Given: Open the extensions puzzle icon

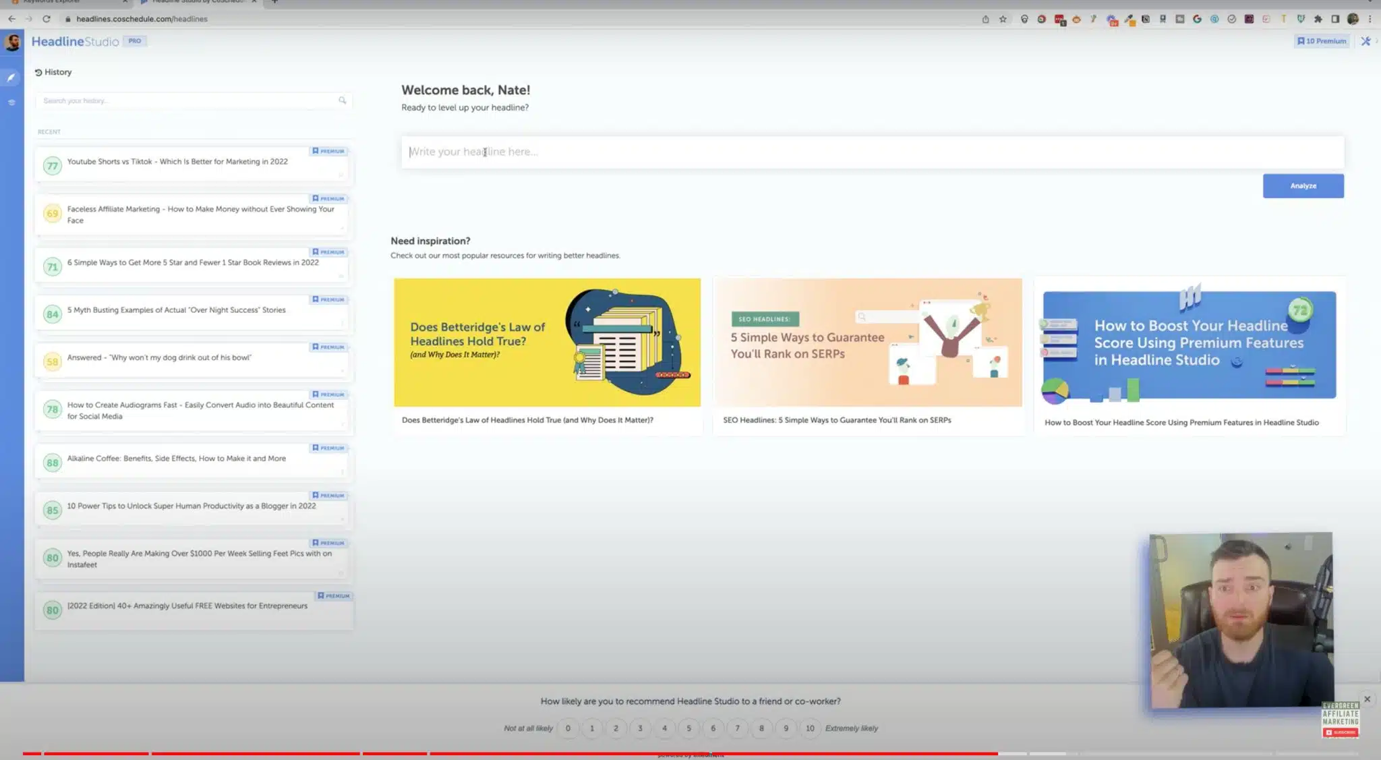Looking at the screenshot, I should 1318,19.
